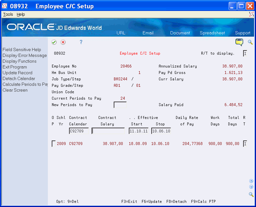Click the green checkmark OK icon
The image size is (256, 207).
[x=54, y=42]
